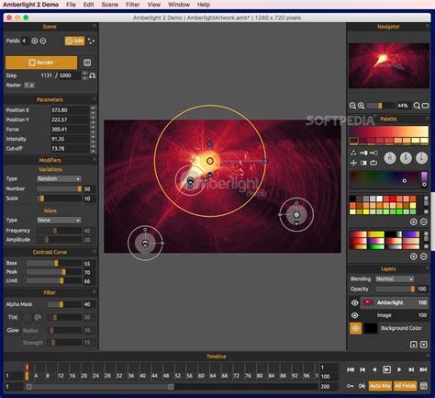The image size is (435, 398).
Task: Remove a field with the minus icon
Action: tap(43, 40)
